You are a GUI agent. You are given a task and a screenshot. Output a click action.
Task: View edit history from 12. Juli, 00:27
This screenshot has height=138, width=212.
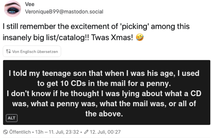[105, 132]
